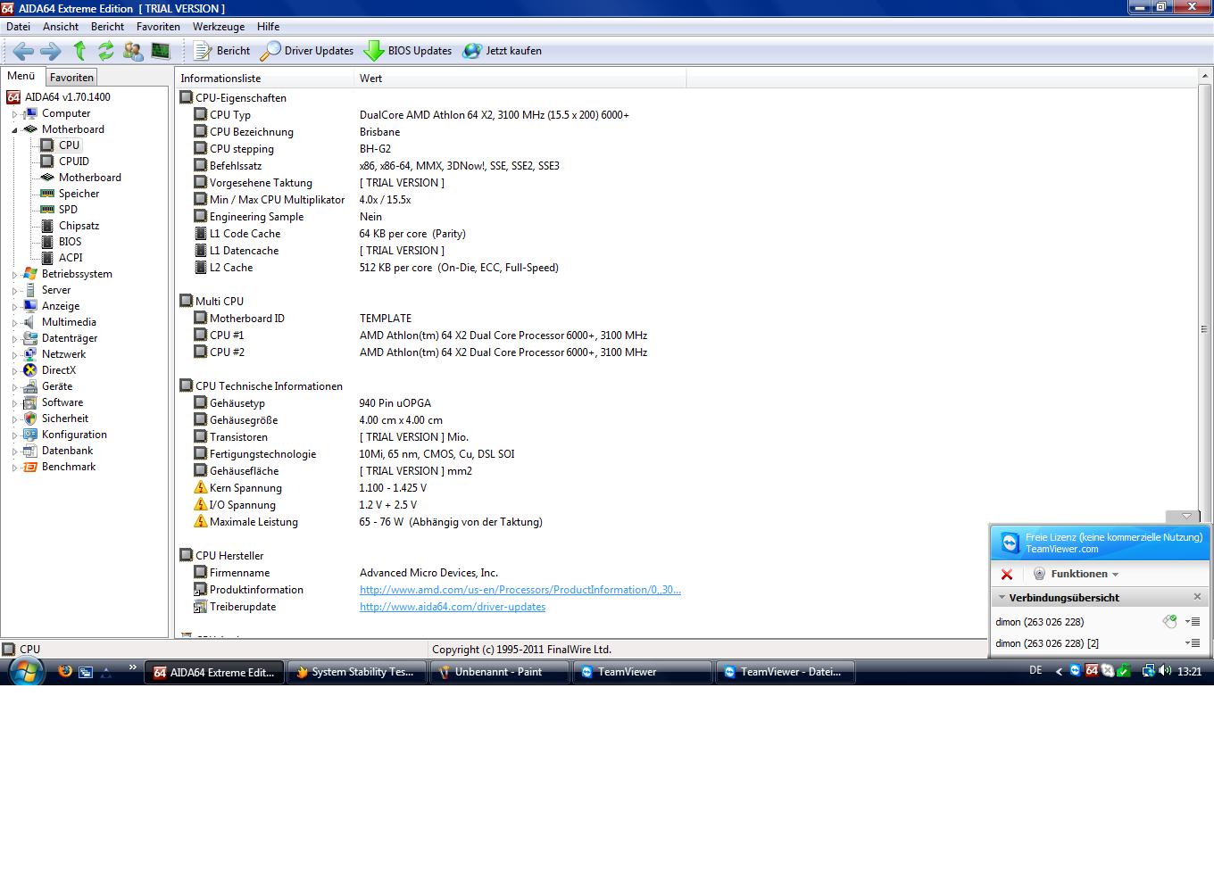Image resolution: width=1214 pixels, height=895 pixels.
Task: Click the Benchmark icon in tree
Action: [30, 467]
